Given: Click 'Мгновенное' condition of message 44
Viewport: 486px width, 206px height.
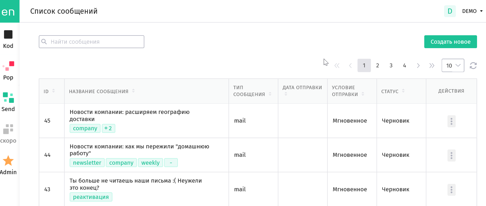Looking at the screenshot, I should coord(350,155).
